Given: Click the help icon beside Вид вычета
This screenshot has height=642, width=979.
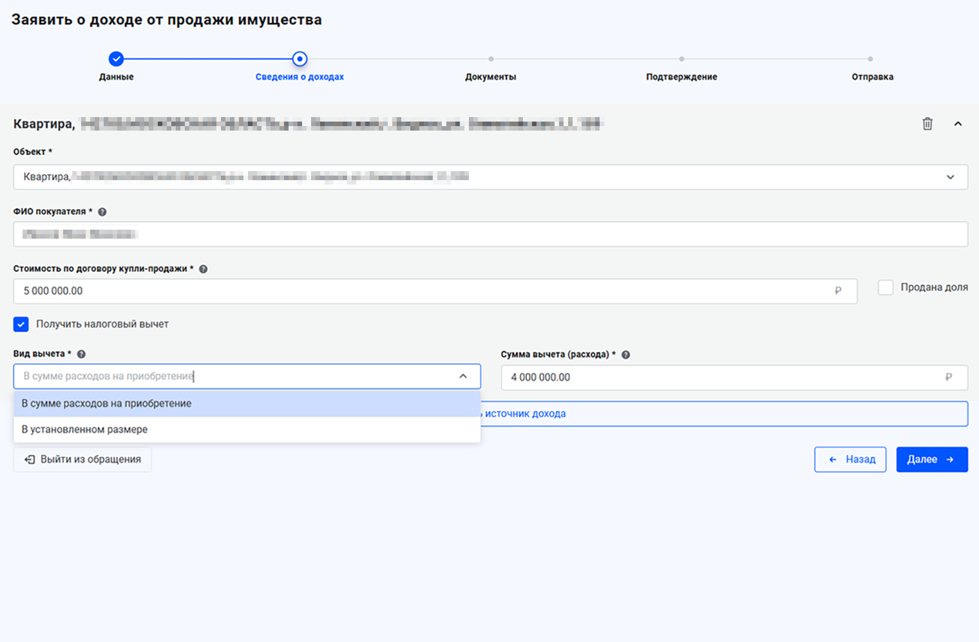Looking at the screenshot, I should (x=81, y=354).
